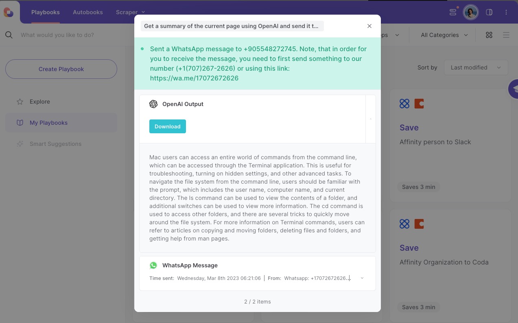Click the Bardeen logo in the top-left corner
The image size is (518, 323).
pyautogui.click(x=9, y=12)
